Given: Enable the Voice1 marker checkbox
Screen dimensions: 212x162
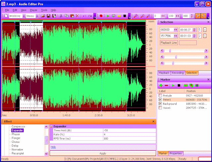Looking at the screenshot, I should (160, 108).
